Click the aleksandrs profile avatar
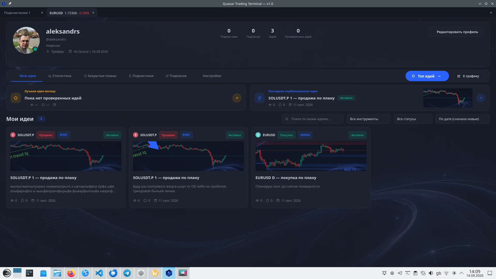 26,40
